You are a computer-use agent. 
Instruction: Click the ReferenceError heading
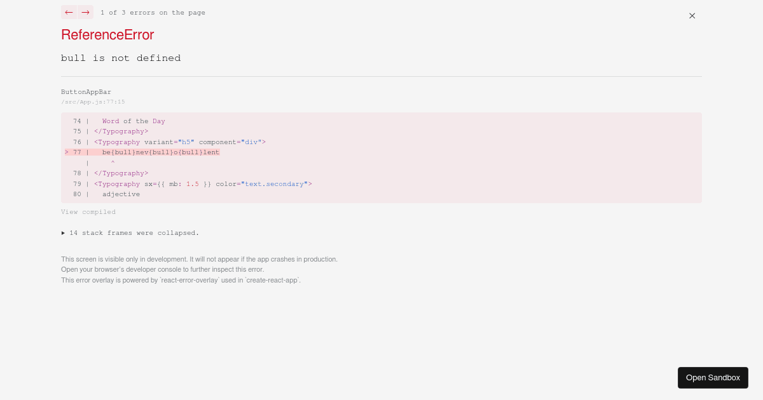point(107,35)
